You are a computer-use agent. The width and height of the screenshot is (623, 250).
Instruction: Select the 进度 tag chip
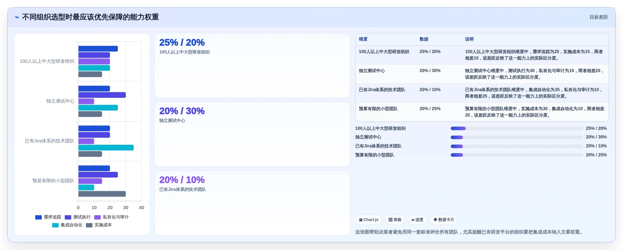[x=417, y=220]
